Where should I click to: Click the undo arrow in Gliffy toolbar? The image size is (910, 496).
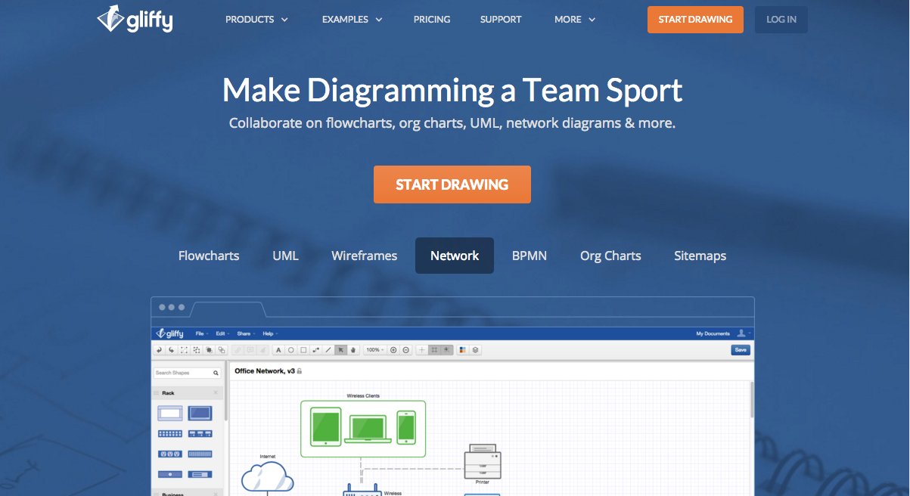(159, 350)
